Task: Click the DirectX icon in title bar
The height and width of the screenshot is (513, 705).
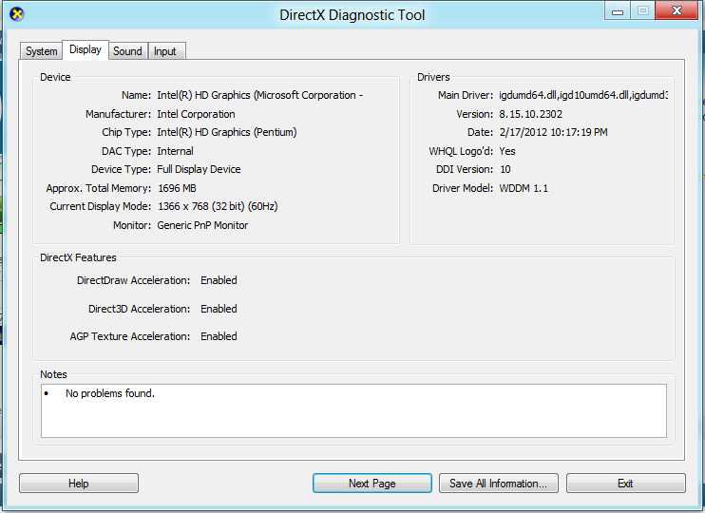Action: coord(16,14)
